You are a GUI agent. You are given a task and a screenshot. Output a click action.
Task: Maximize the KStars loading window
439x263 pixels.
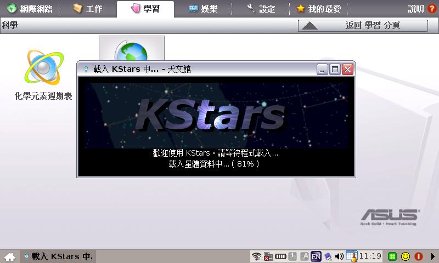(335, 70)
